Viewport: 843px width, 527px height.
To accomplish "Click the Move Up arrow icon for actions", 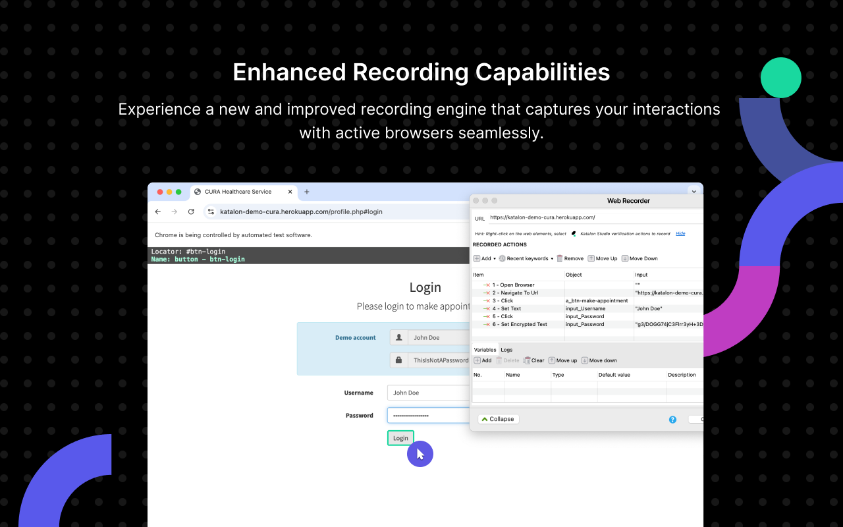I will tap(591, 258).
